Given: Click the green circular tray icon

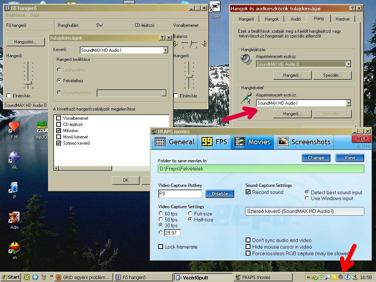Looking at the screenshot, I should [x=315, y=277].
